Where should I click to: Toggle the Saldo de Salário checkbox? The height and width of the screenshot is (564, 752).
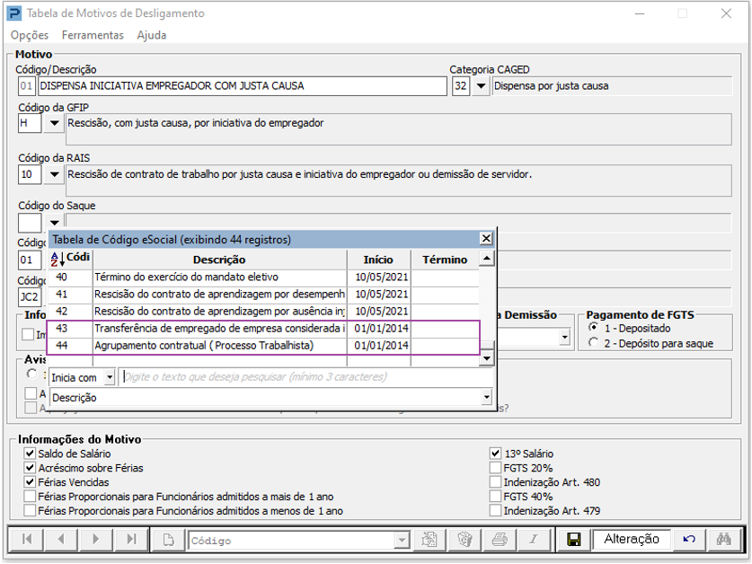coord(30,454)
